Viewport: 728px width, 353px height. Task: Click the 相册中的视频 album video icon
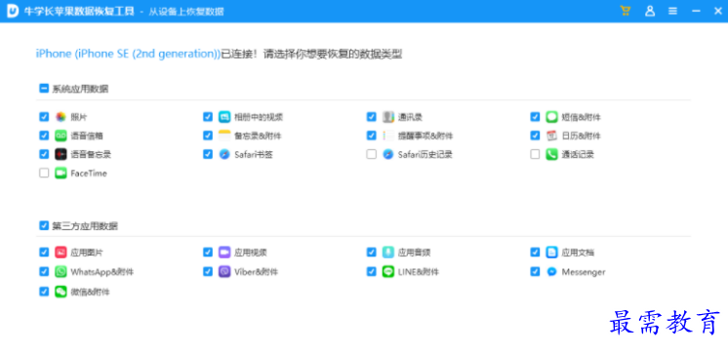(x=224, y=117)
